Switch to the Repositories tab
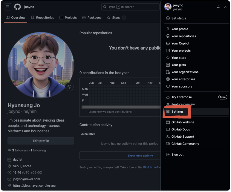This screenshot has width=231, height=192. click(42, 18)
